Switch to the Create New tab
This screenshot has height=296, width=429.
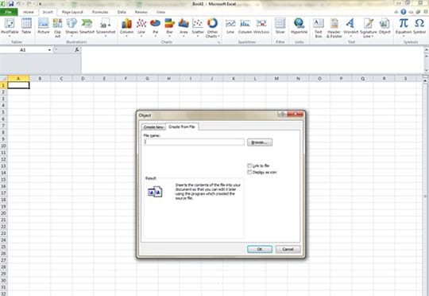point(153,127)
